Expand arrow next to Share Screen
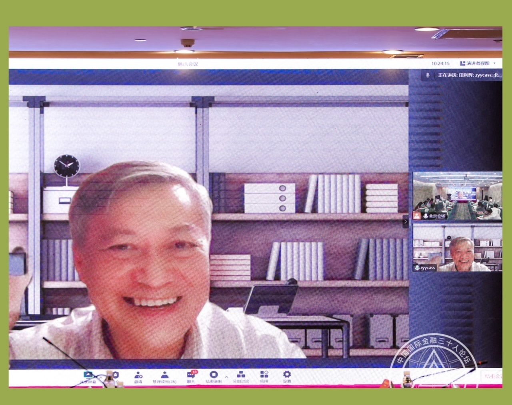Viewport: 512px width, 405px height. 101,377
